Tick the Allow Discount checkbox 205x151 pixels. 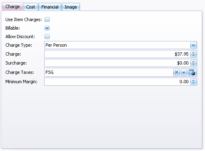tap(47, 37)
